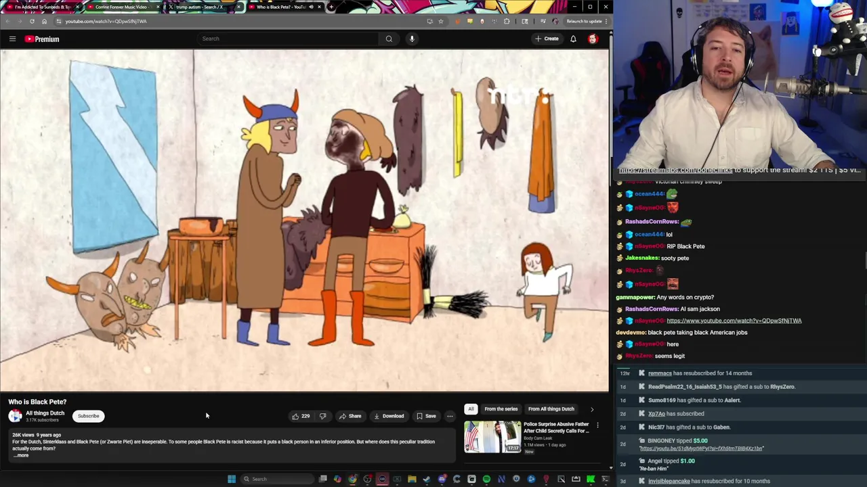This screenshot has width=867, height=487.
Task: Save the video to a playlist
Action: (x=426, y=416)
